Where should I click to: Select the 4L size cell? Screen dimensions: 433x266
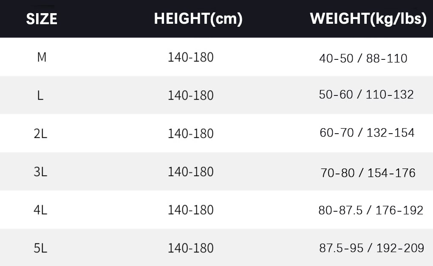click(40, 210)
